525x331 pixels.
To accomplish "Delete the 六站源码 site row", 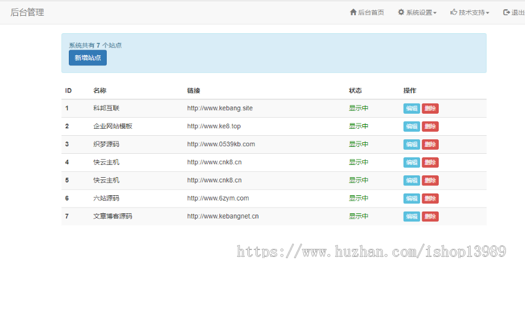I will [430, 199].
